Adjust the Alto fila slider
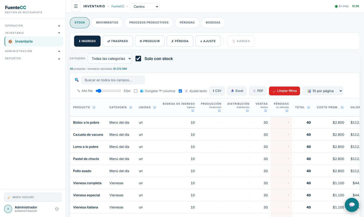The image size is (364, 217). [x=108, y=91]
